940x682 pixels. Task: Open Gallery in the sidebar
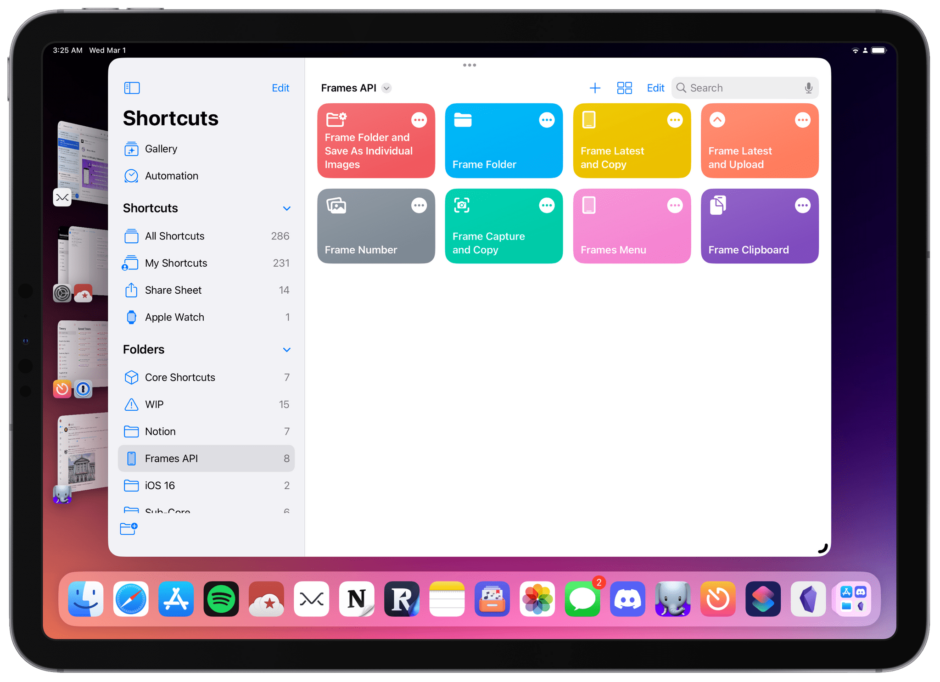pyautogui.click(x=161, y=149)
